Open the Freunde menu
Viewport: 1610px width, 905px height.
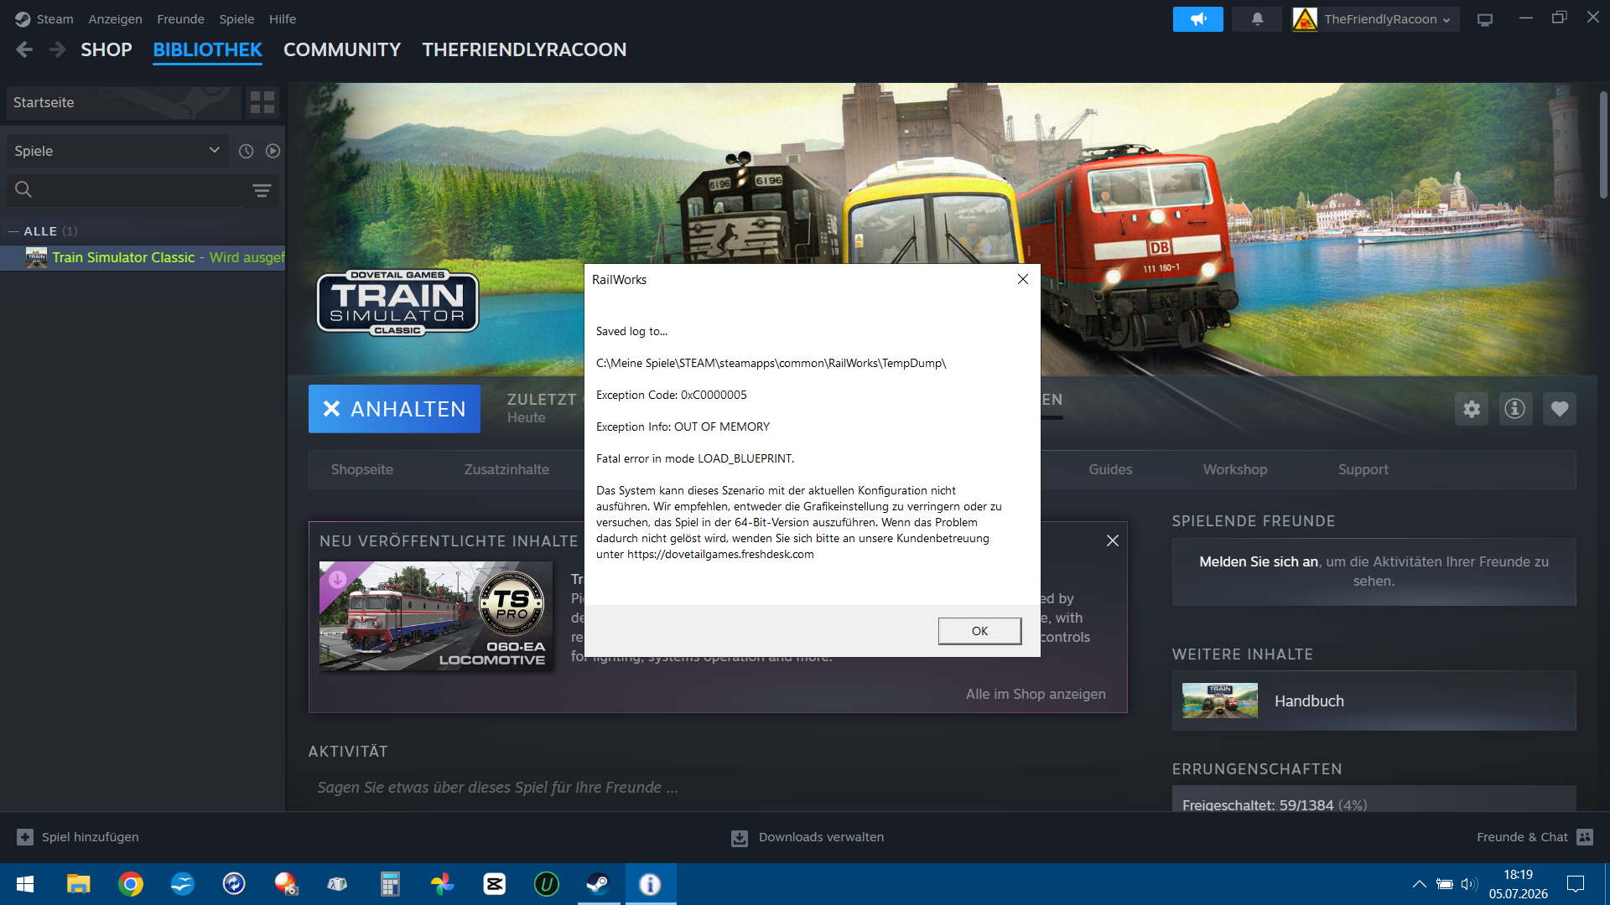click(180, 19)
